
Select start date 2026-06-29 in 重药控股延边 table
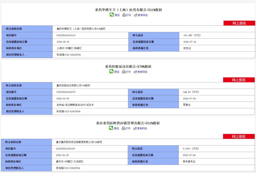pyautogui.click(x=63, y=98)
